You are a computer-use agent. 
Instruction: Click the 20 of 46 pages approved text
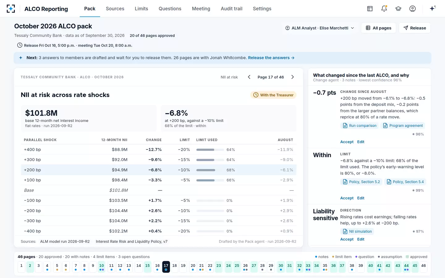click(x=152, y=36)
